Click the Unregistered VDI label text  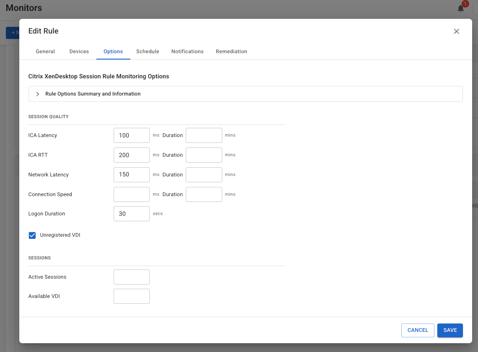click(60, 235)
